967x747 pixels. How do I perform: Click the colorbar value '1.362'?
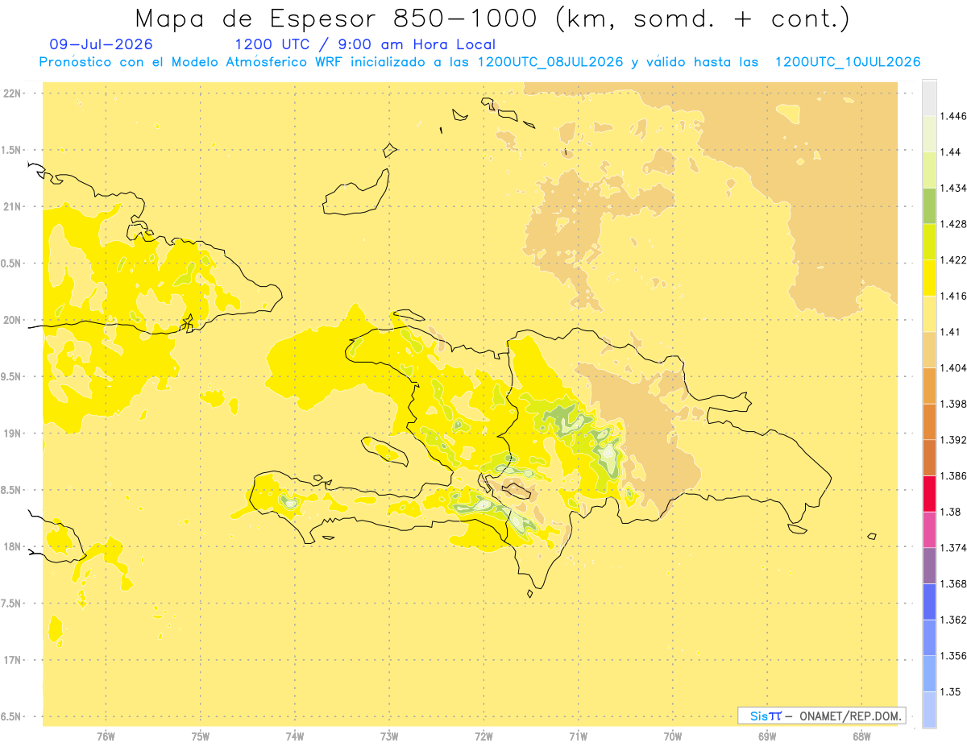(x=952, y=620)
